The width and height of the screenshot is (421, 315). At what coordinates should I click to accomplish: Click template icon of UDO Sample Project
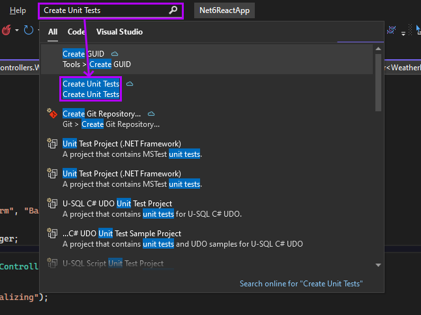click(x=52, y=234)
